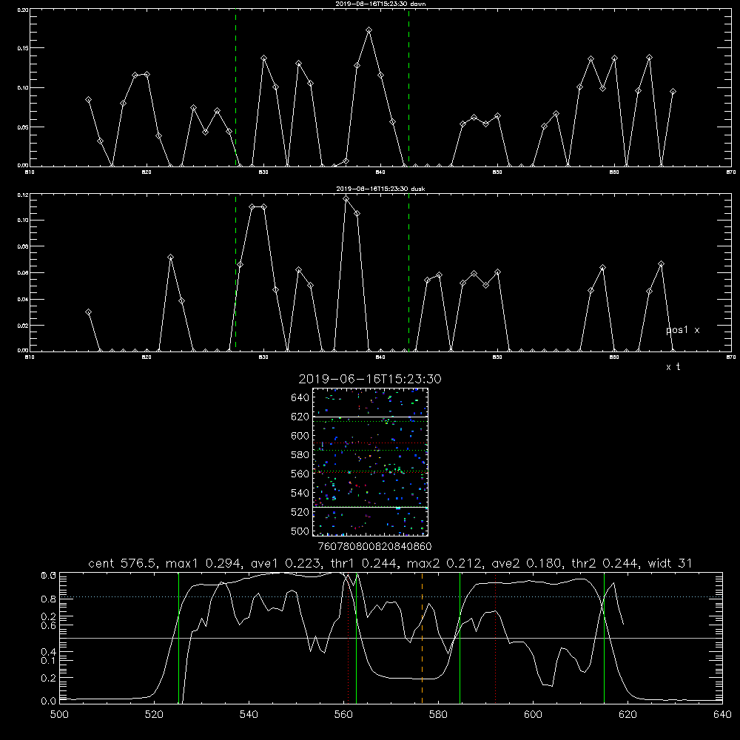Click the 500 tick label on the bottom plot x-axis
Image resolution: width=740 pixels, height=740 pixels.
59,715
